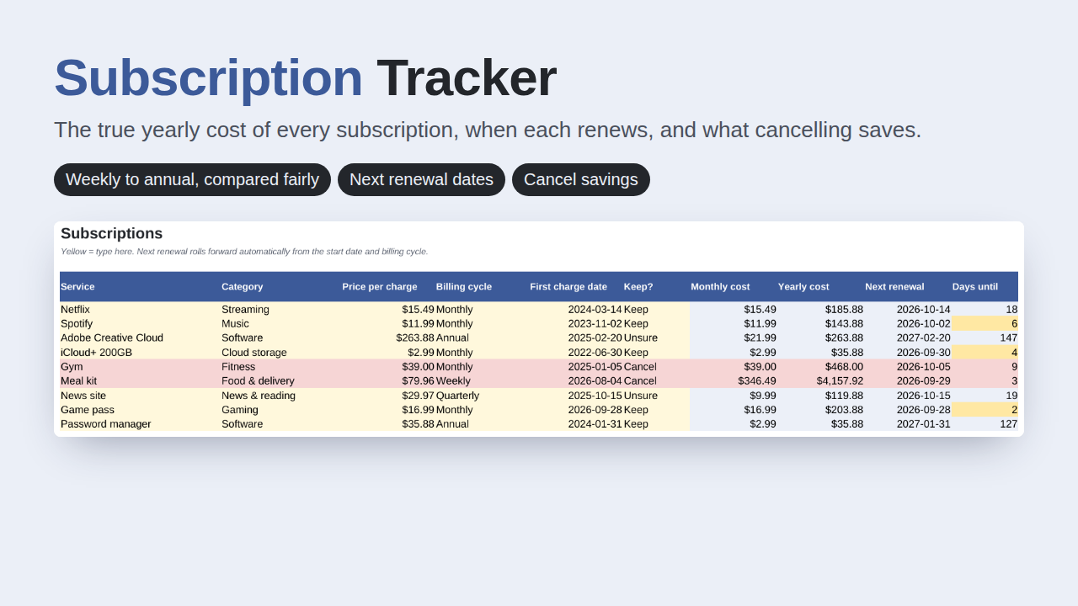Click the $9.99 monthly cost cell
This screenshot has width=1078, height=606.
point(734,396)
